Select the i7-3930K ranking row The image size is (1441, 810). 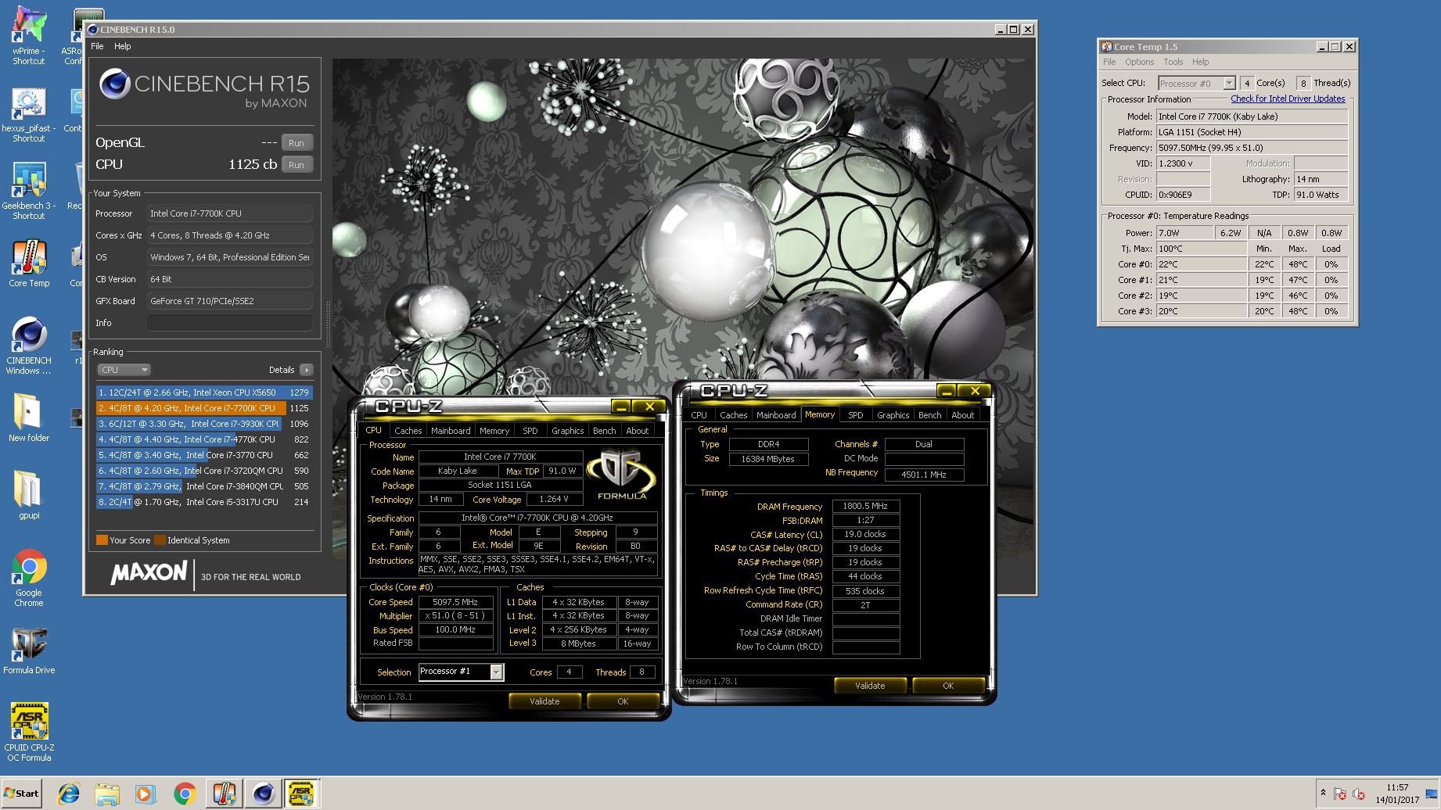coord(204,424)
